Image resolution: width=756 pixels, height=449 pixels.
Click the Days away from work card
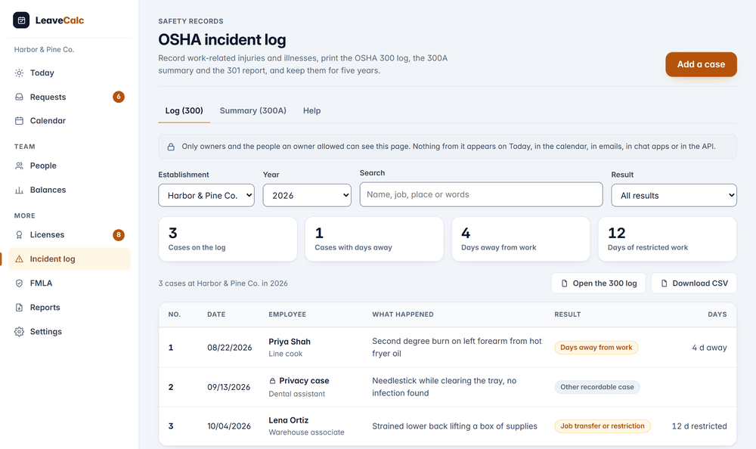pos(521,239)
